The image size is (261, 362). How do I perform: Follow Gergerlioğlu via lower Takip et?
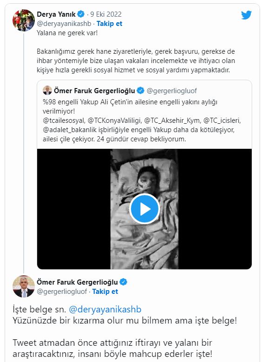[105, 292]
